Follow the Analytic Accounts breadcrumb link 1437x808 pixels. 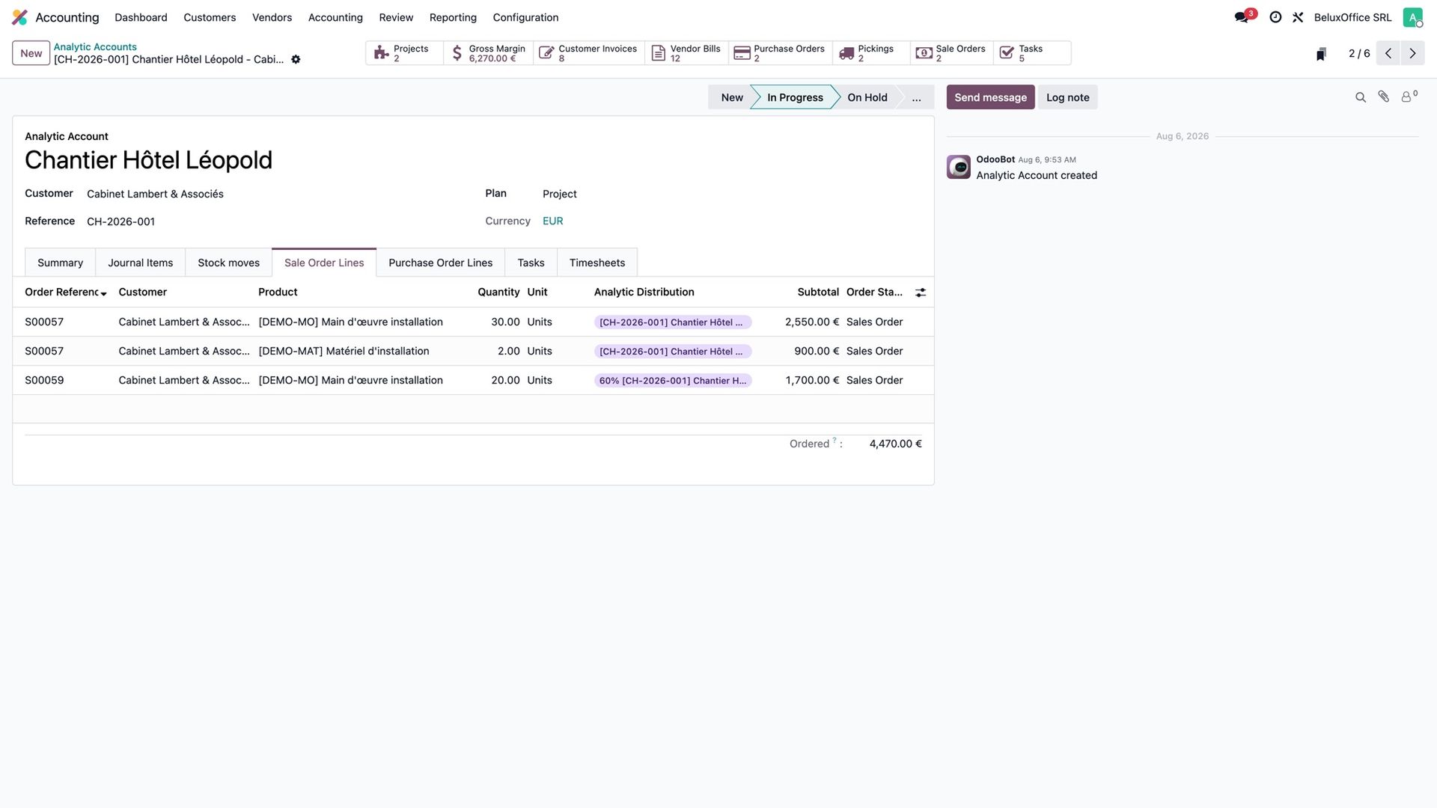[95, 46]
